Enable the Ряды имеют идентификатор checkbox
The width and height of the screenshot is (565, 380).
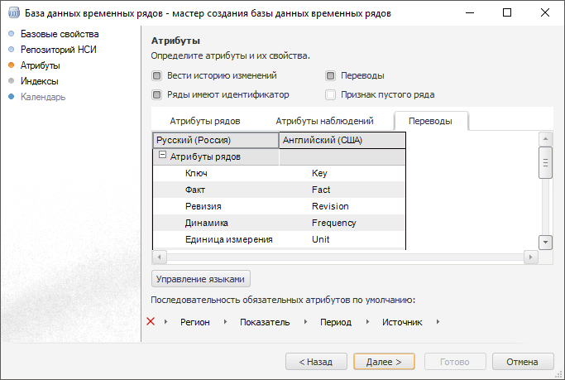(x=156, y=94)
